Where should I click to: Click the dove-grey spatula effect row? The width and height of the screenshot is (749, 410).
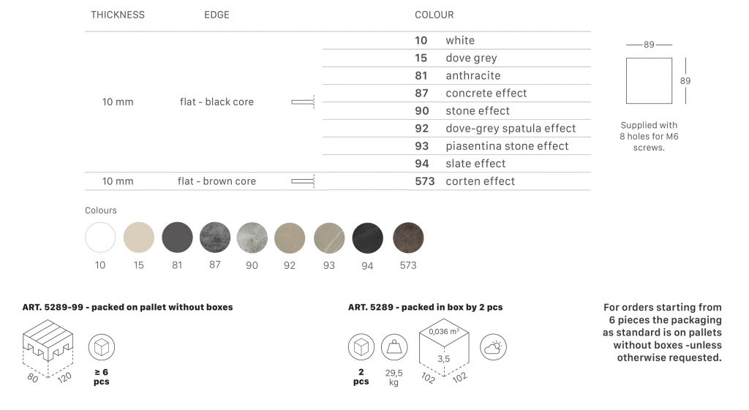pyautogui.click(x=511, y=129)
